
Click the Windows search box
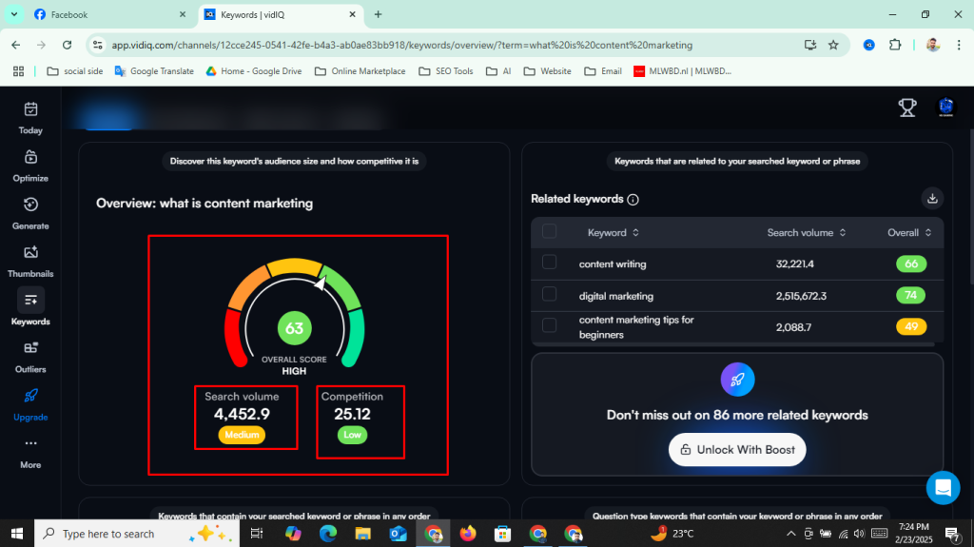[137, 534]
